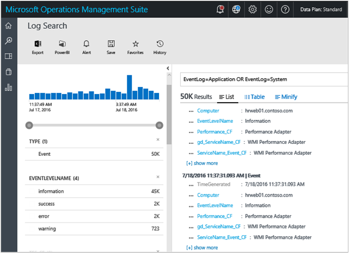This screenshot has width=349, height=253.
Task: Filter by 'error' event level
Action: 44,216
